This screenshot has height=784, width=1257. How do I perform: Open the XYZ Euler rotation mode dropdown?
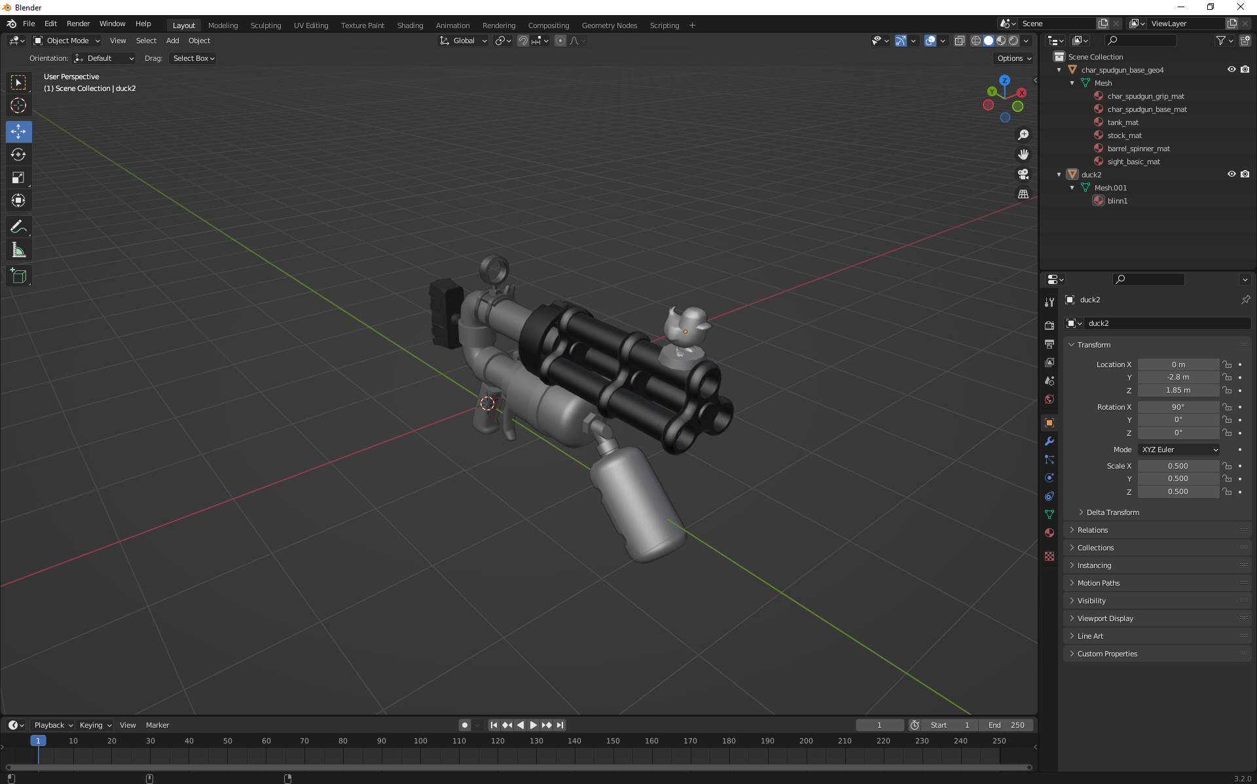[x=1178, y=450]
